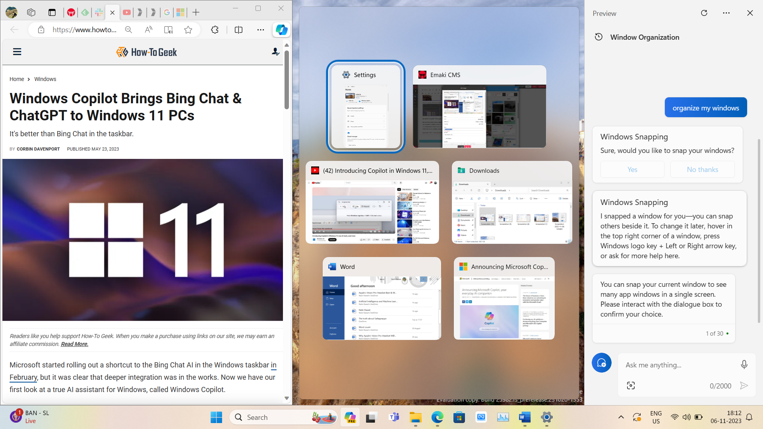The width and height of the screenshot is (763, 429).
Task: Click the Ask me anything input field
Action: 676,365
